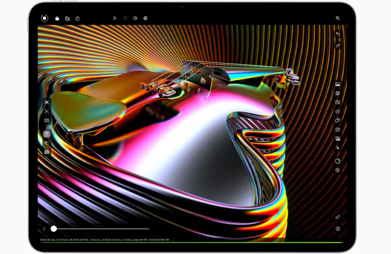This screenshot has height=254, width=391.
Task: Open the cube geometry icon in the right sidebar
Action: coord(338,170)
